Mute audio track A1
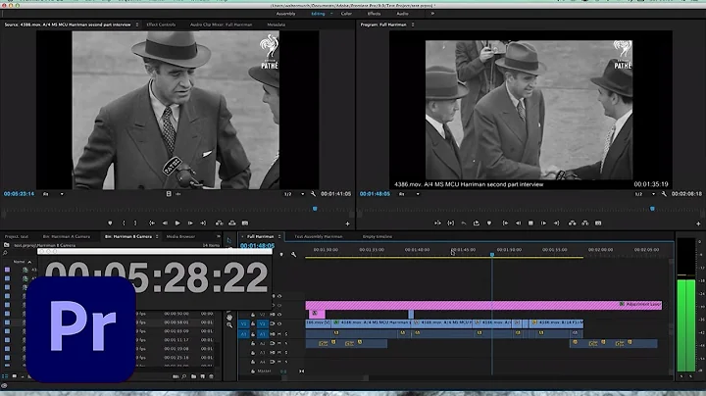 pos(279,334)
